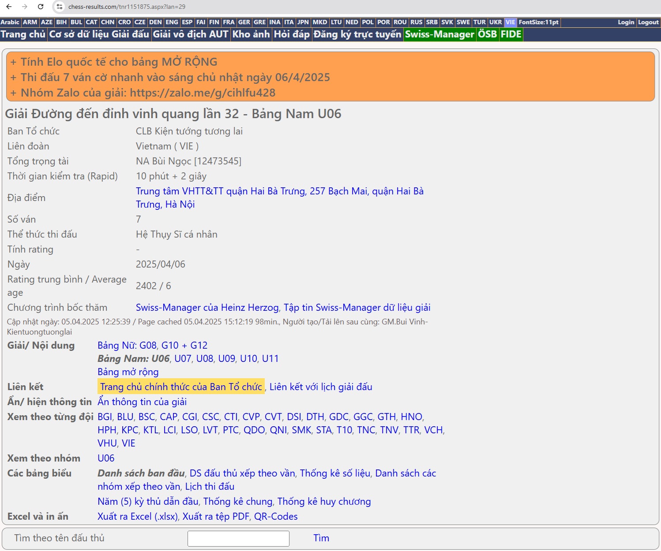Click the player name search field

[x=238, y=538]
